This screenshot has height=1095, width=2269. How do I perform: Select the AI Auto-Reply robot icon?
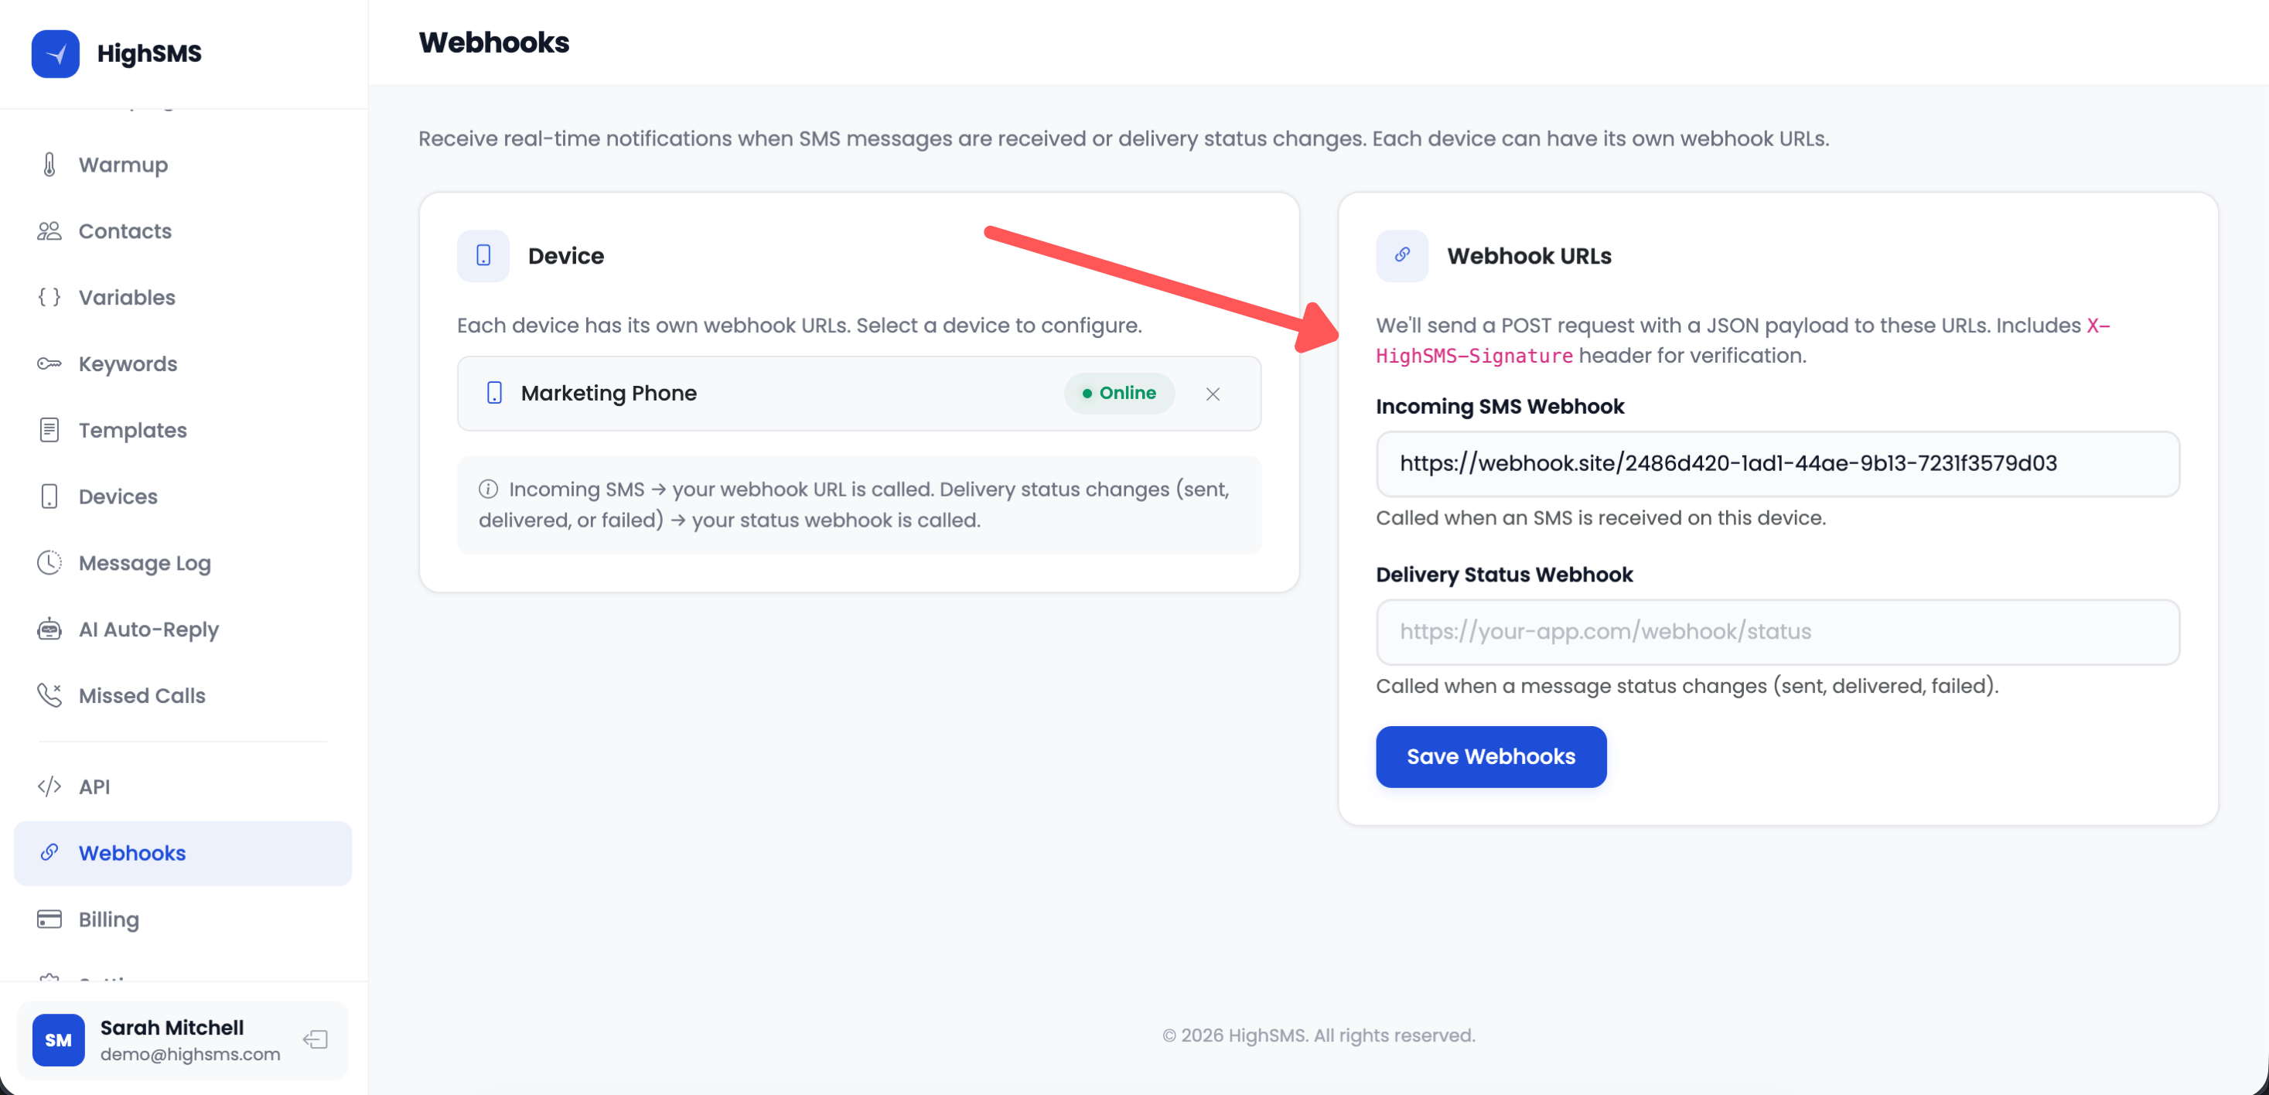[x=49, y=628]
